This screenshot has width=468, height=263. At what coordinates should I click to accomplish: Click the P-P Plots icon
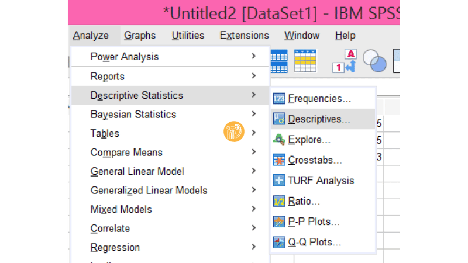click(279, 222)
